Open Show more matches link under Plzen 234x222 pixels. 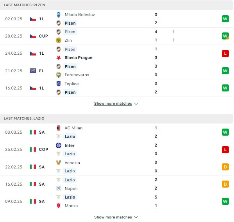(113, 104)
